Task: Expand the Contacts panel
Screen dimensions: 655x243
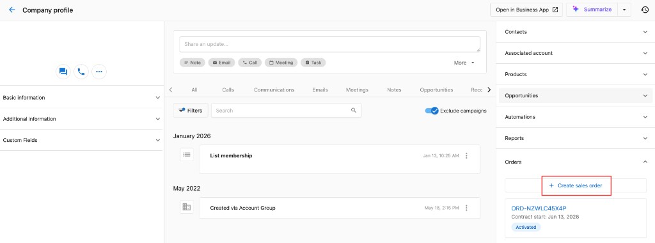Action: pyautogui.click(x=575, y=32)
